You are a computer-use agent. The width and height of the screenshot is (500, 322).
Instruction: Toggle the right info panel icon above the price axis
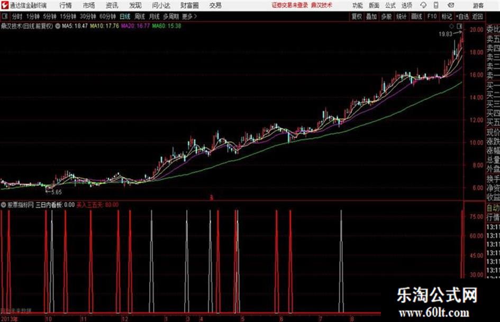tap(459, 26)
